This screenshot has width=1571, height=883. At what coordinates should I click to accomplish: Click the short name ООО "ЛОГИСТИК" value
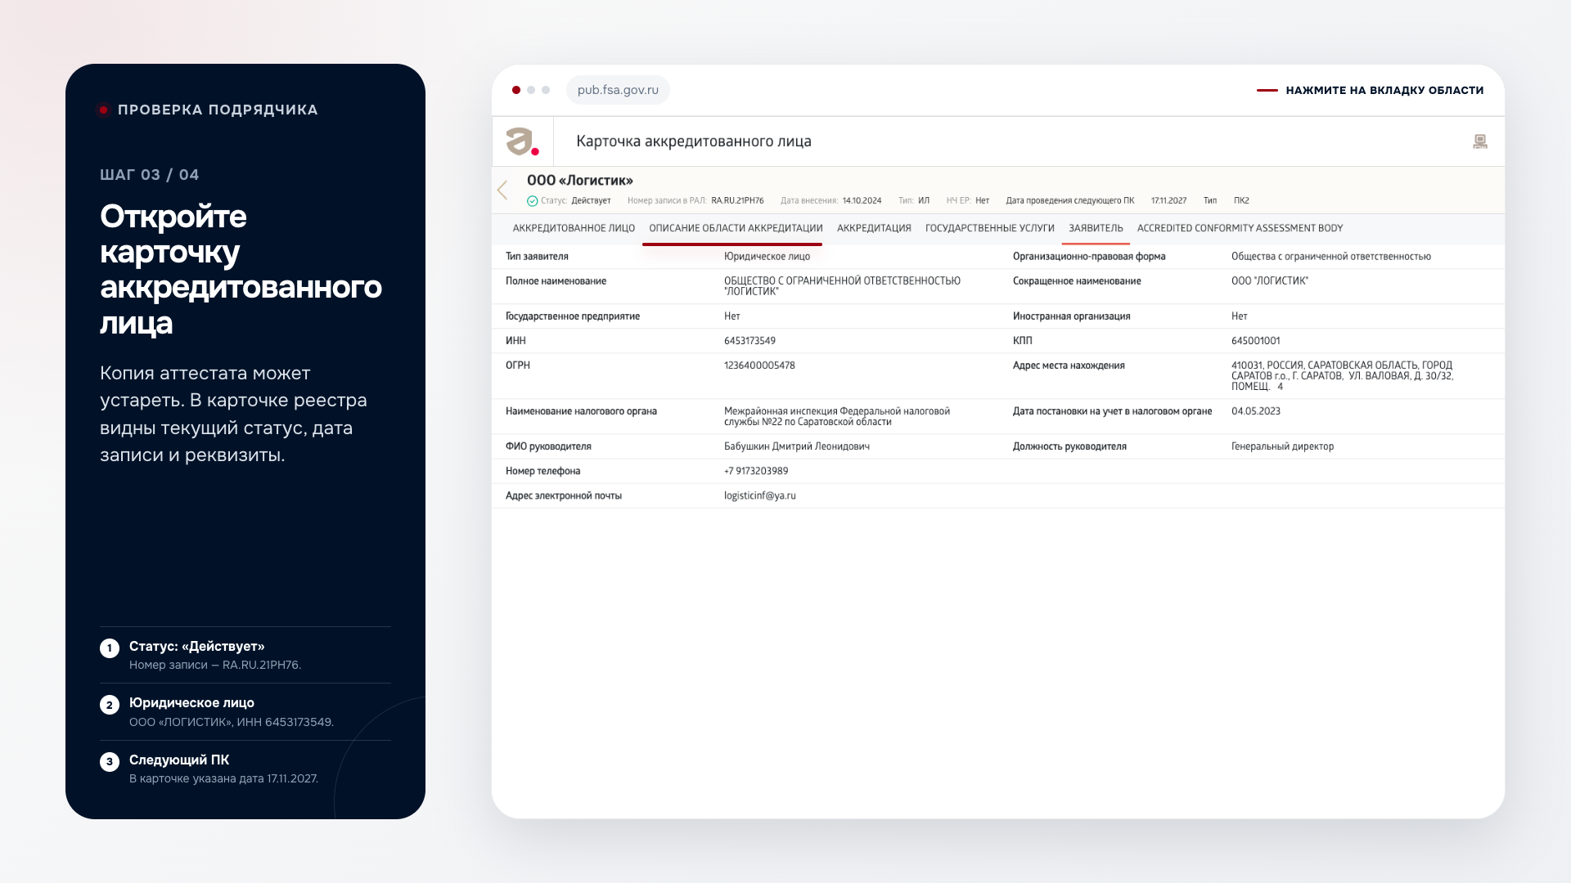click(1269, 281)
